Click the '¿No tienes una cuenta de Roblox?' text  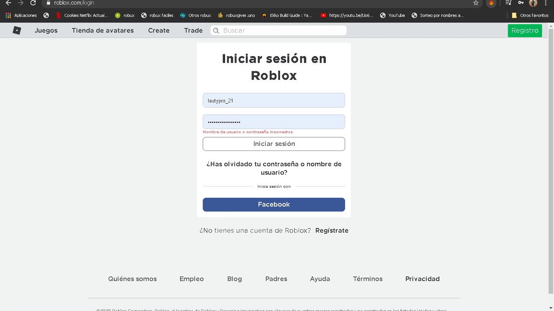(255, 230)
